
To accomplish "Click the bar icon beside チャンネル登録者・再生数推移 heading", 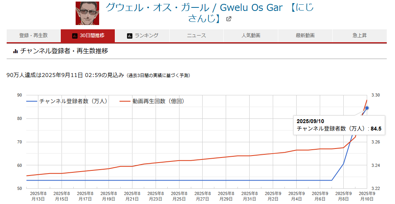I will (16, 51).
